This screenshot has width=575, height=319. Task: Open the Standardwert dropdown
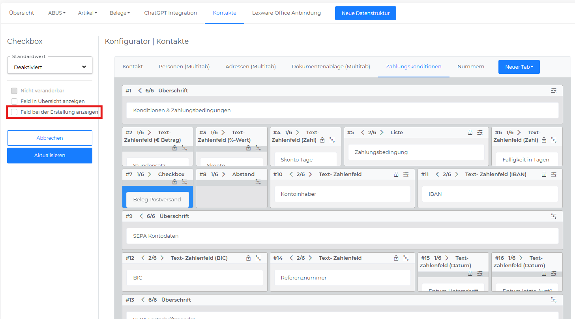click(x=50, y=66)
